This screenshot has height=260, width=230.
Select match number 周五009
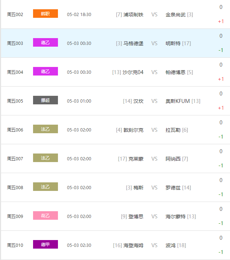(x=15, y=217)
